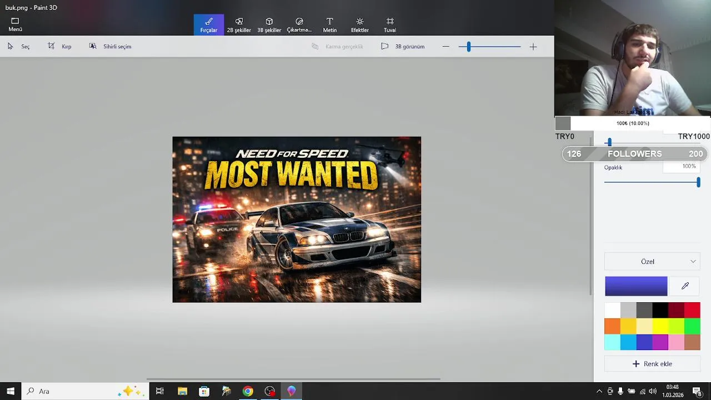Viewport: 711px width, 400px height.
Task: Open the Efektler effects tab
Action: [360, 25]
